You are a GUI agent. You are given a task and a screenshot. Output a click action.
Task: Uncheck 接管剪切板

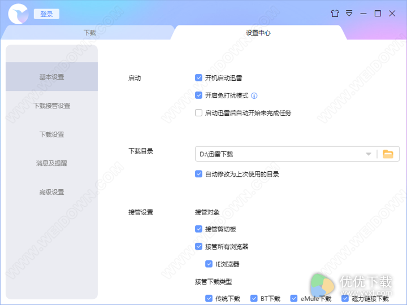pyautogui.click(x=198, y=229)
